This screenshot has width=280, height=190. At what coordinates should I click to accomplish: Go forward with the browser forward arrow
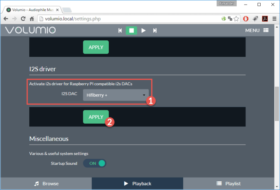tap(14, 19)
